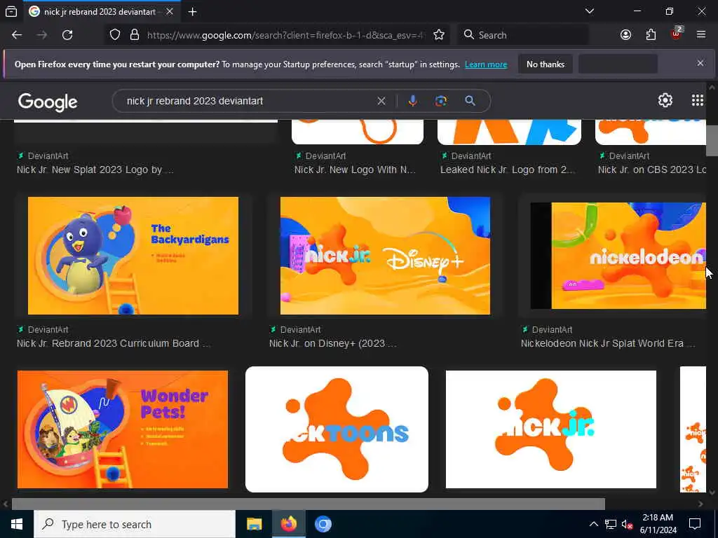Click DeviantArt source above Curriculum Board title

pyautogui.click(x=43, y=330)
